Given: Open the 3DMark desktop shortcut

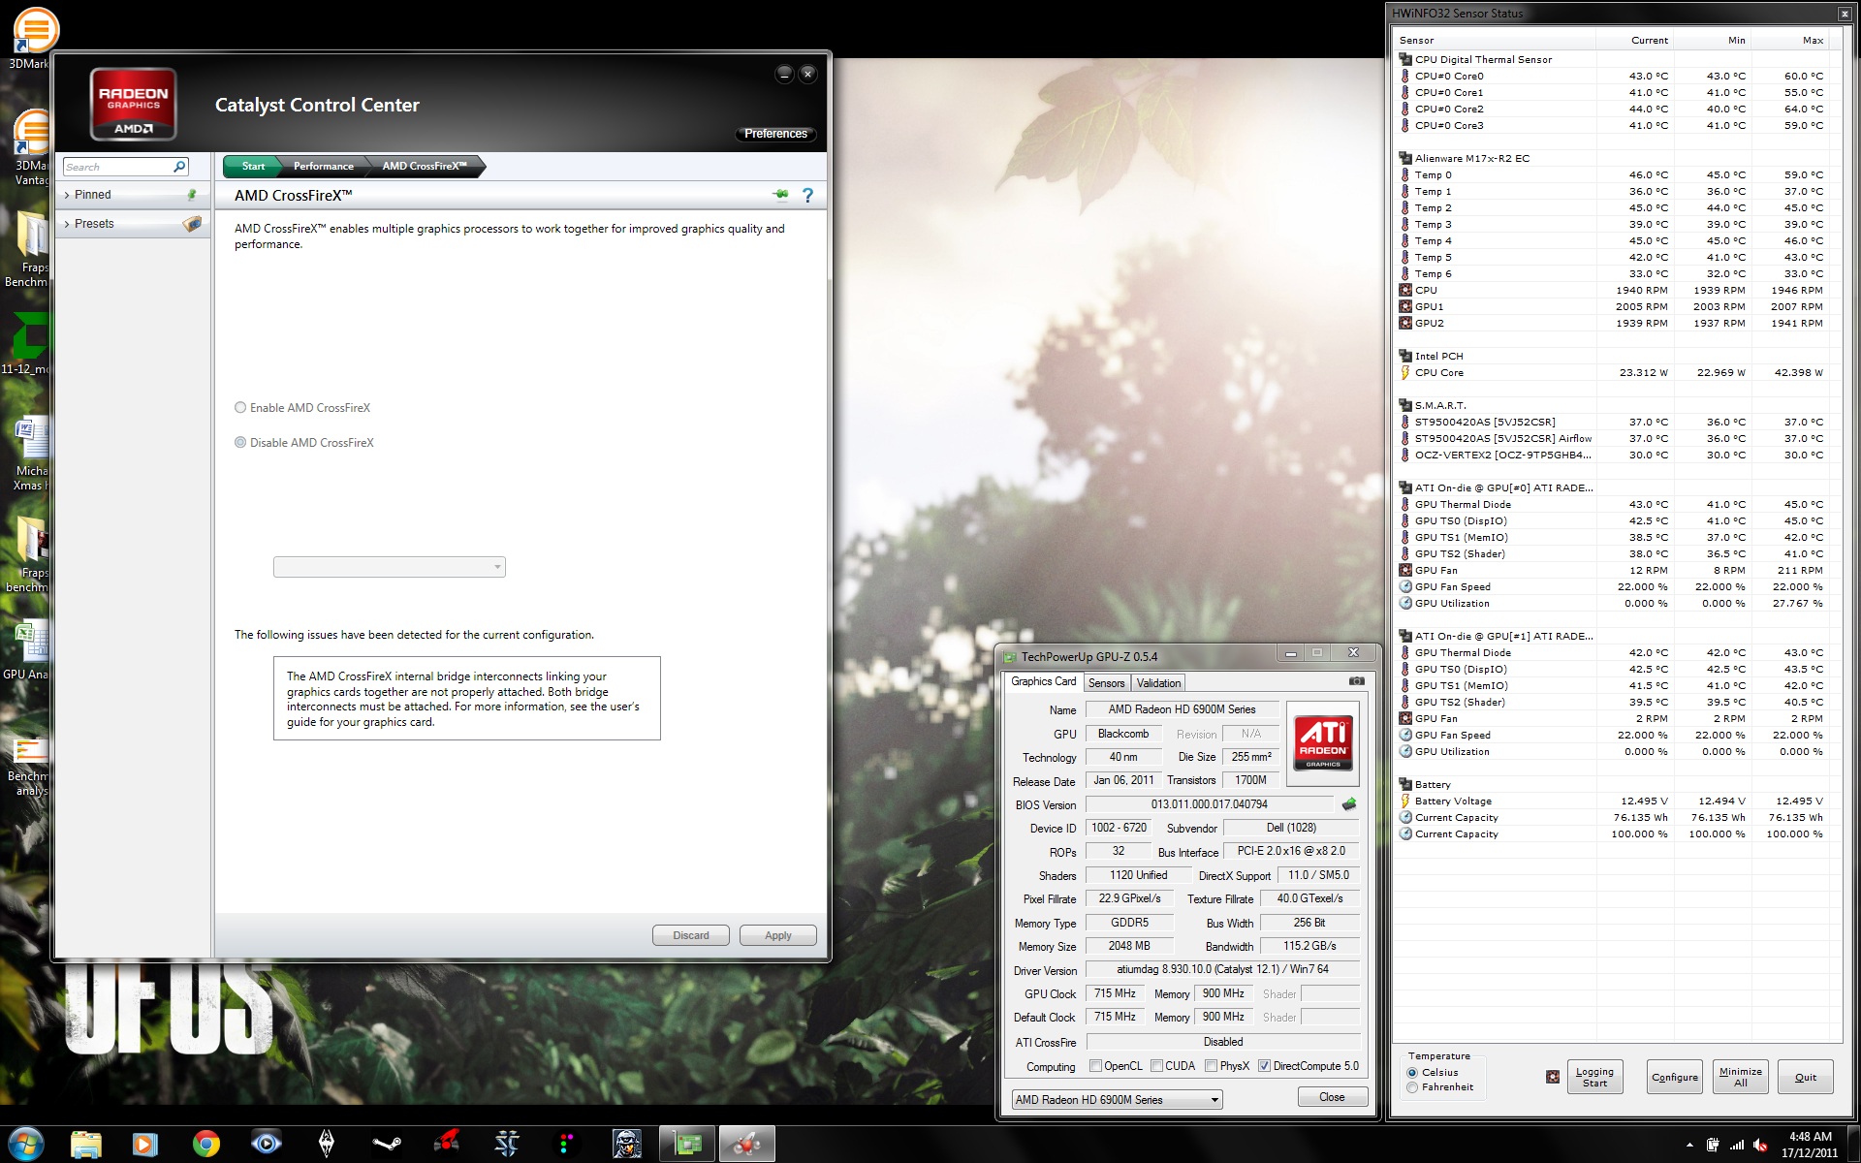Looking at the screenshot, I should coord(31,37).
